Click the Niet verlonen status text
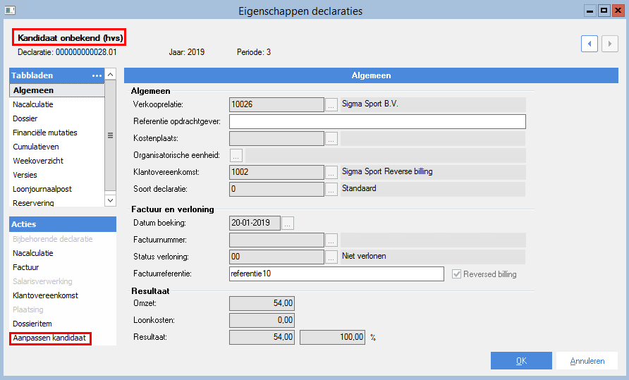The width and height of the screenshot is (629, 380). pos(364,256)
